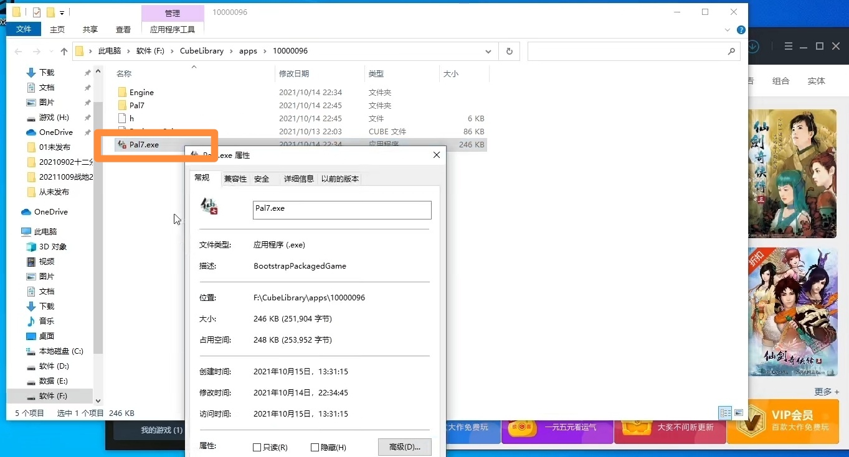Screen dimensions: 849x457
Task: Open the 应用程序工具 ribbon tab
Action: pyautogui.click(x=173, y=29)
